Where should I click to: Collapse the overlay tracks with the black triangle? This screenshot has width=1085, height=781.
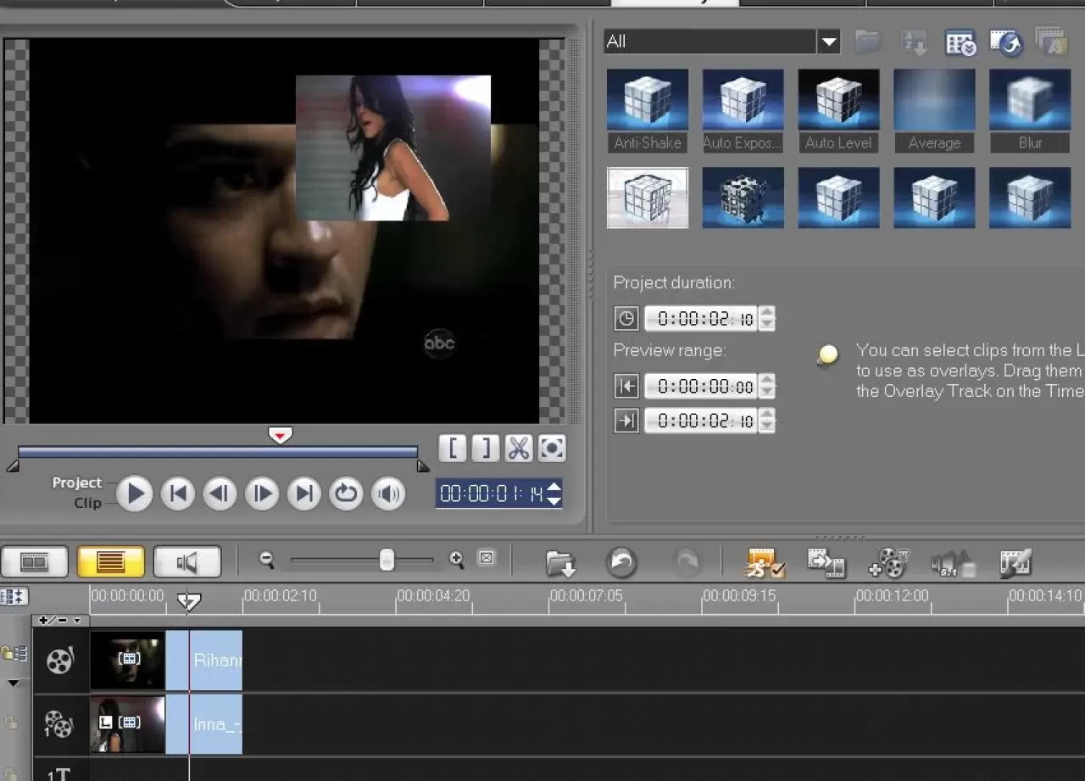[x=14, y=683]
